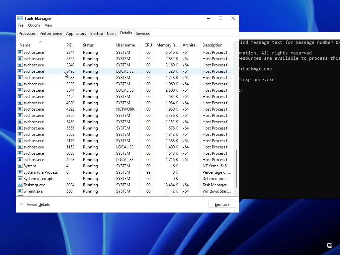Click the Windows Start... description cell
The image size is (340, 255).
pyautogui.click(x=216, y=191)
